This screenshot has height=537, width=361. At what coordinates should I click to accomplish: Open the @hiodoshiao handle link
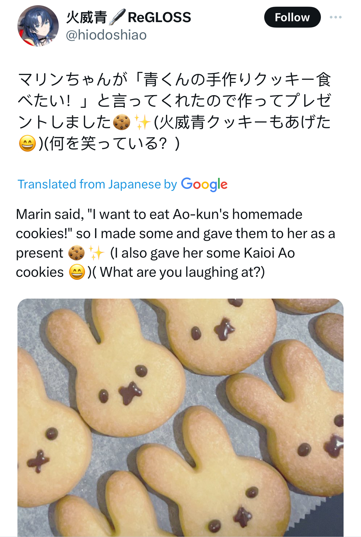pyautogui.click(x=106, y=35)
